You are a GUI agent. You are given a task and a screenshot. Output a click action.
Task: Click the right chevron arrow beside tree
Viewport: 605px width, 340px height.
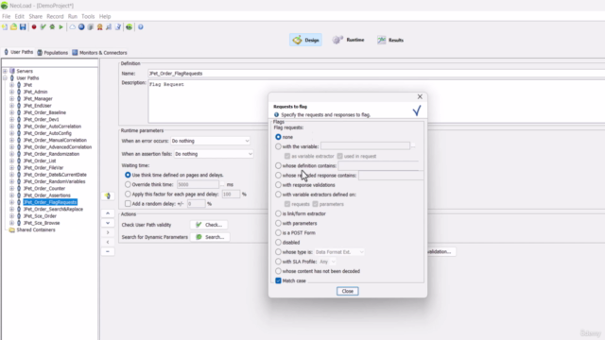(x=108, y=232)
